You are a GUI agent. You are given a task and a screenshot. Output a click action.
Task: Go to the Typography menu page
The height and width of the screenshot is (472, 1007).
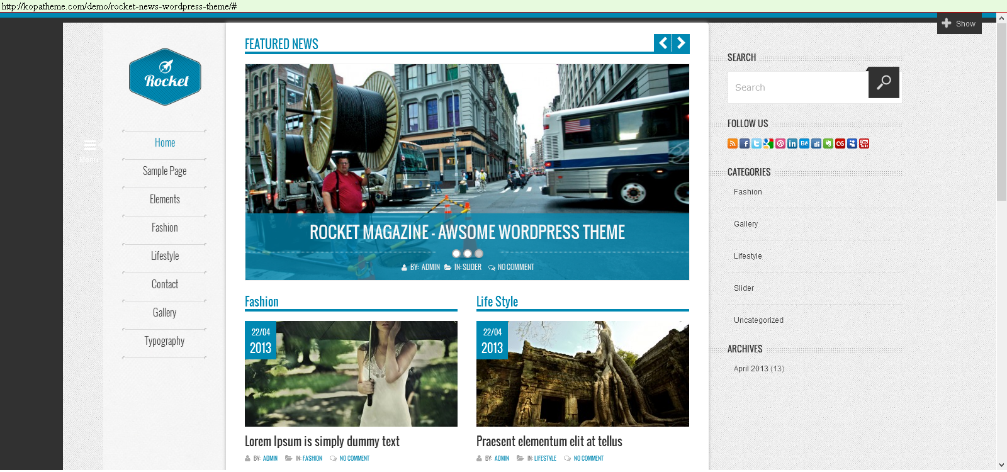pyautogui.click(x=164, y=341)
